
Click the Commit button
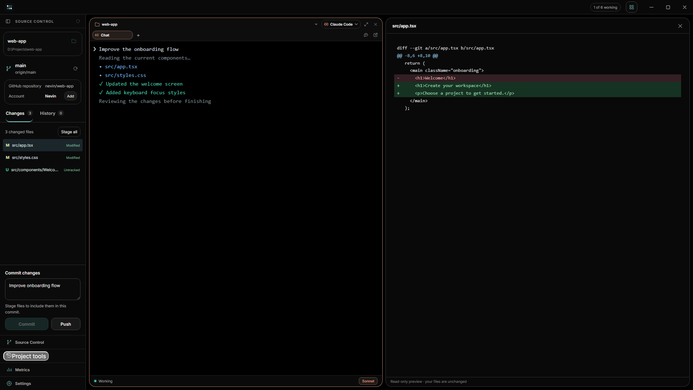pos(27,324)
